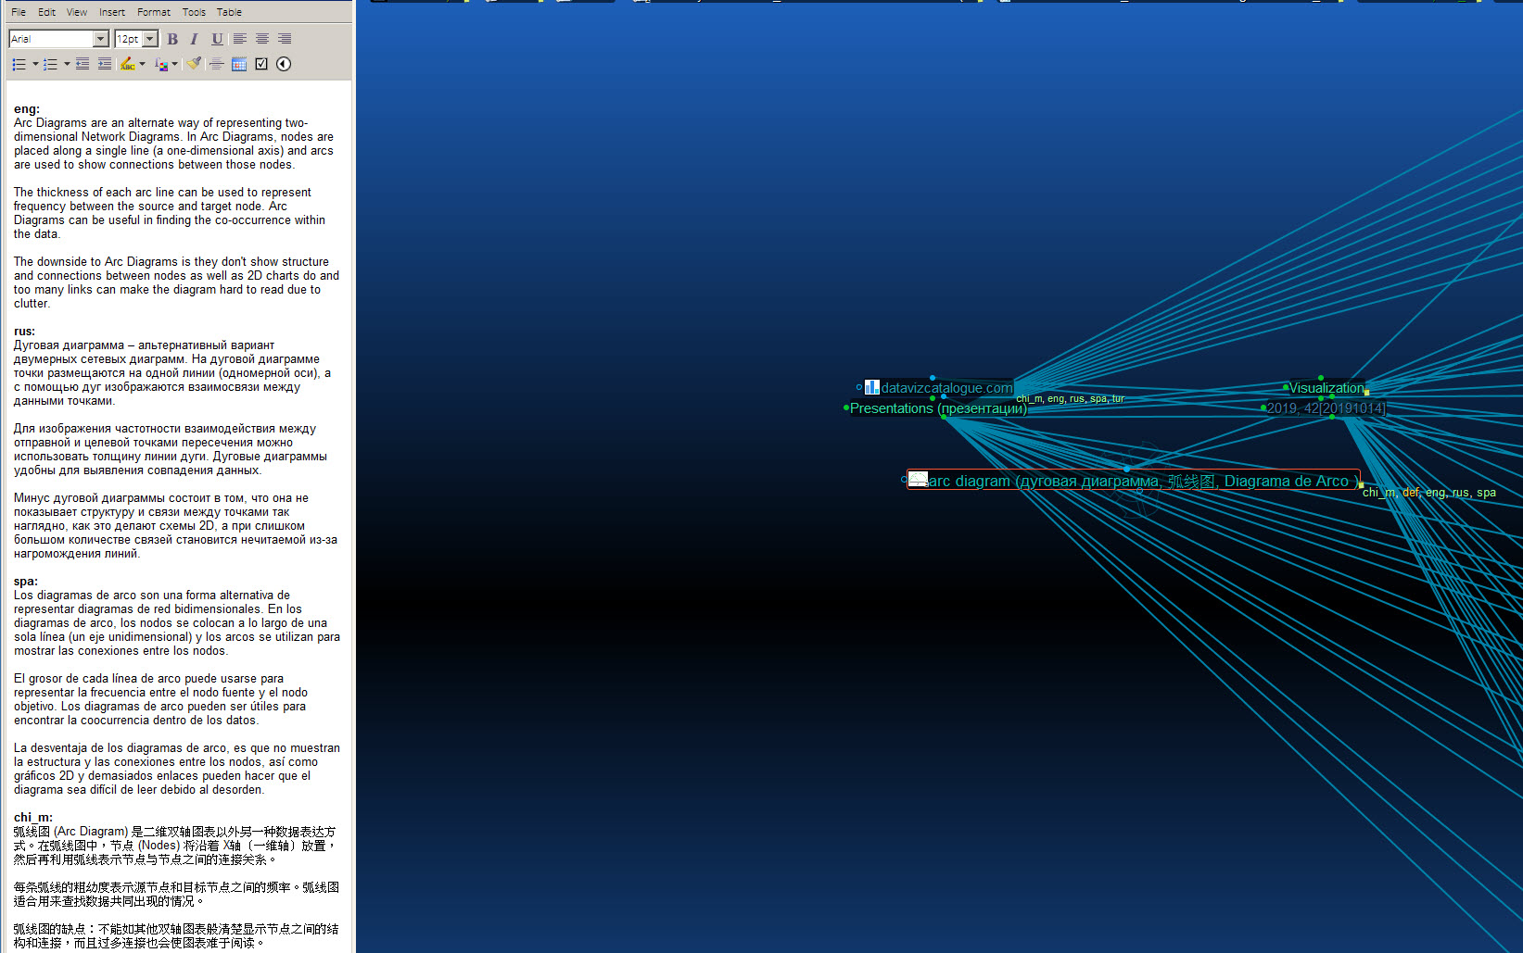
Task: Toggle the checkbox insert tool
Action: [x=260, y=63]
